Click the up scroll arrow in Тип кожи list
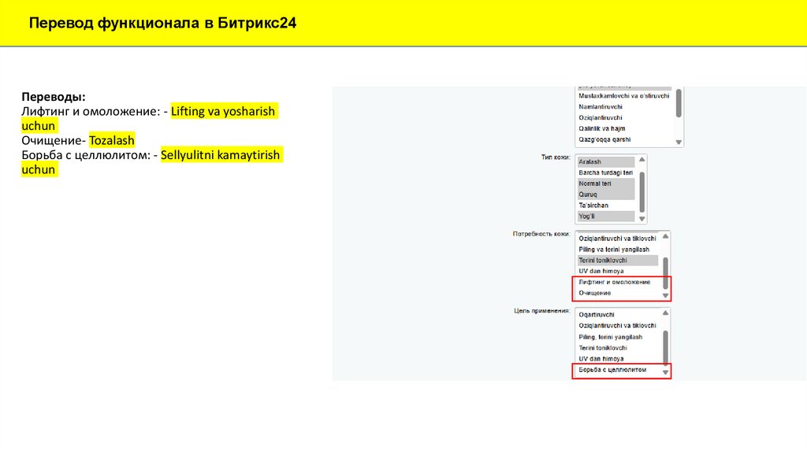Screen dimensions: 807x452 642,159
